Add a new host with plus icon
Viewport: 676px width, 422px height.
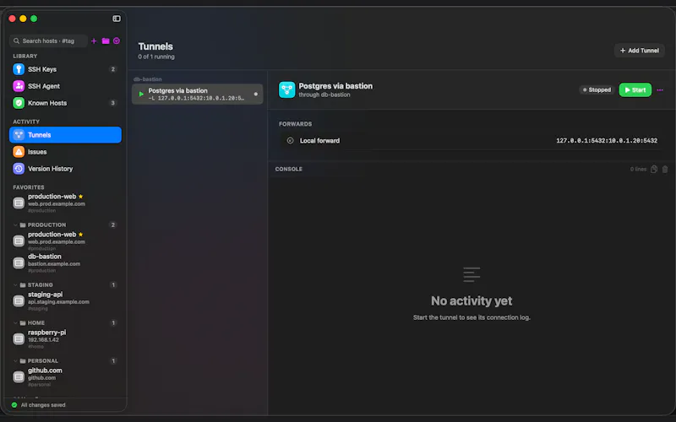click(x=94, y=41)
